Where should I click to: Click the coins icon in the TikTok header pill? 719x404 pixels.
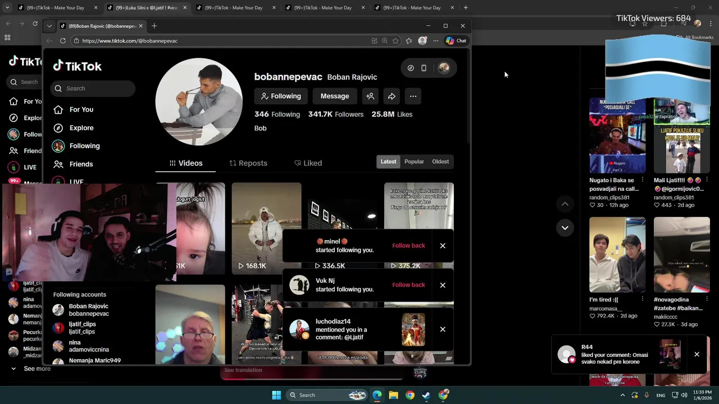(411, 68)
